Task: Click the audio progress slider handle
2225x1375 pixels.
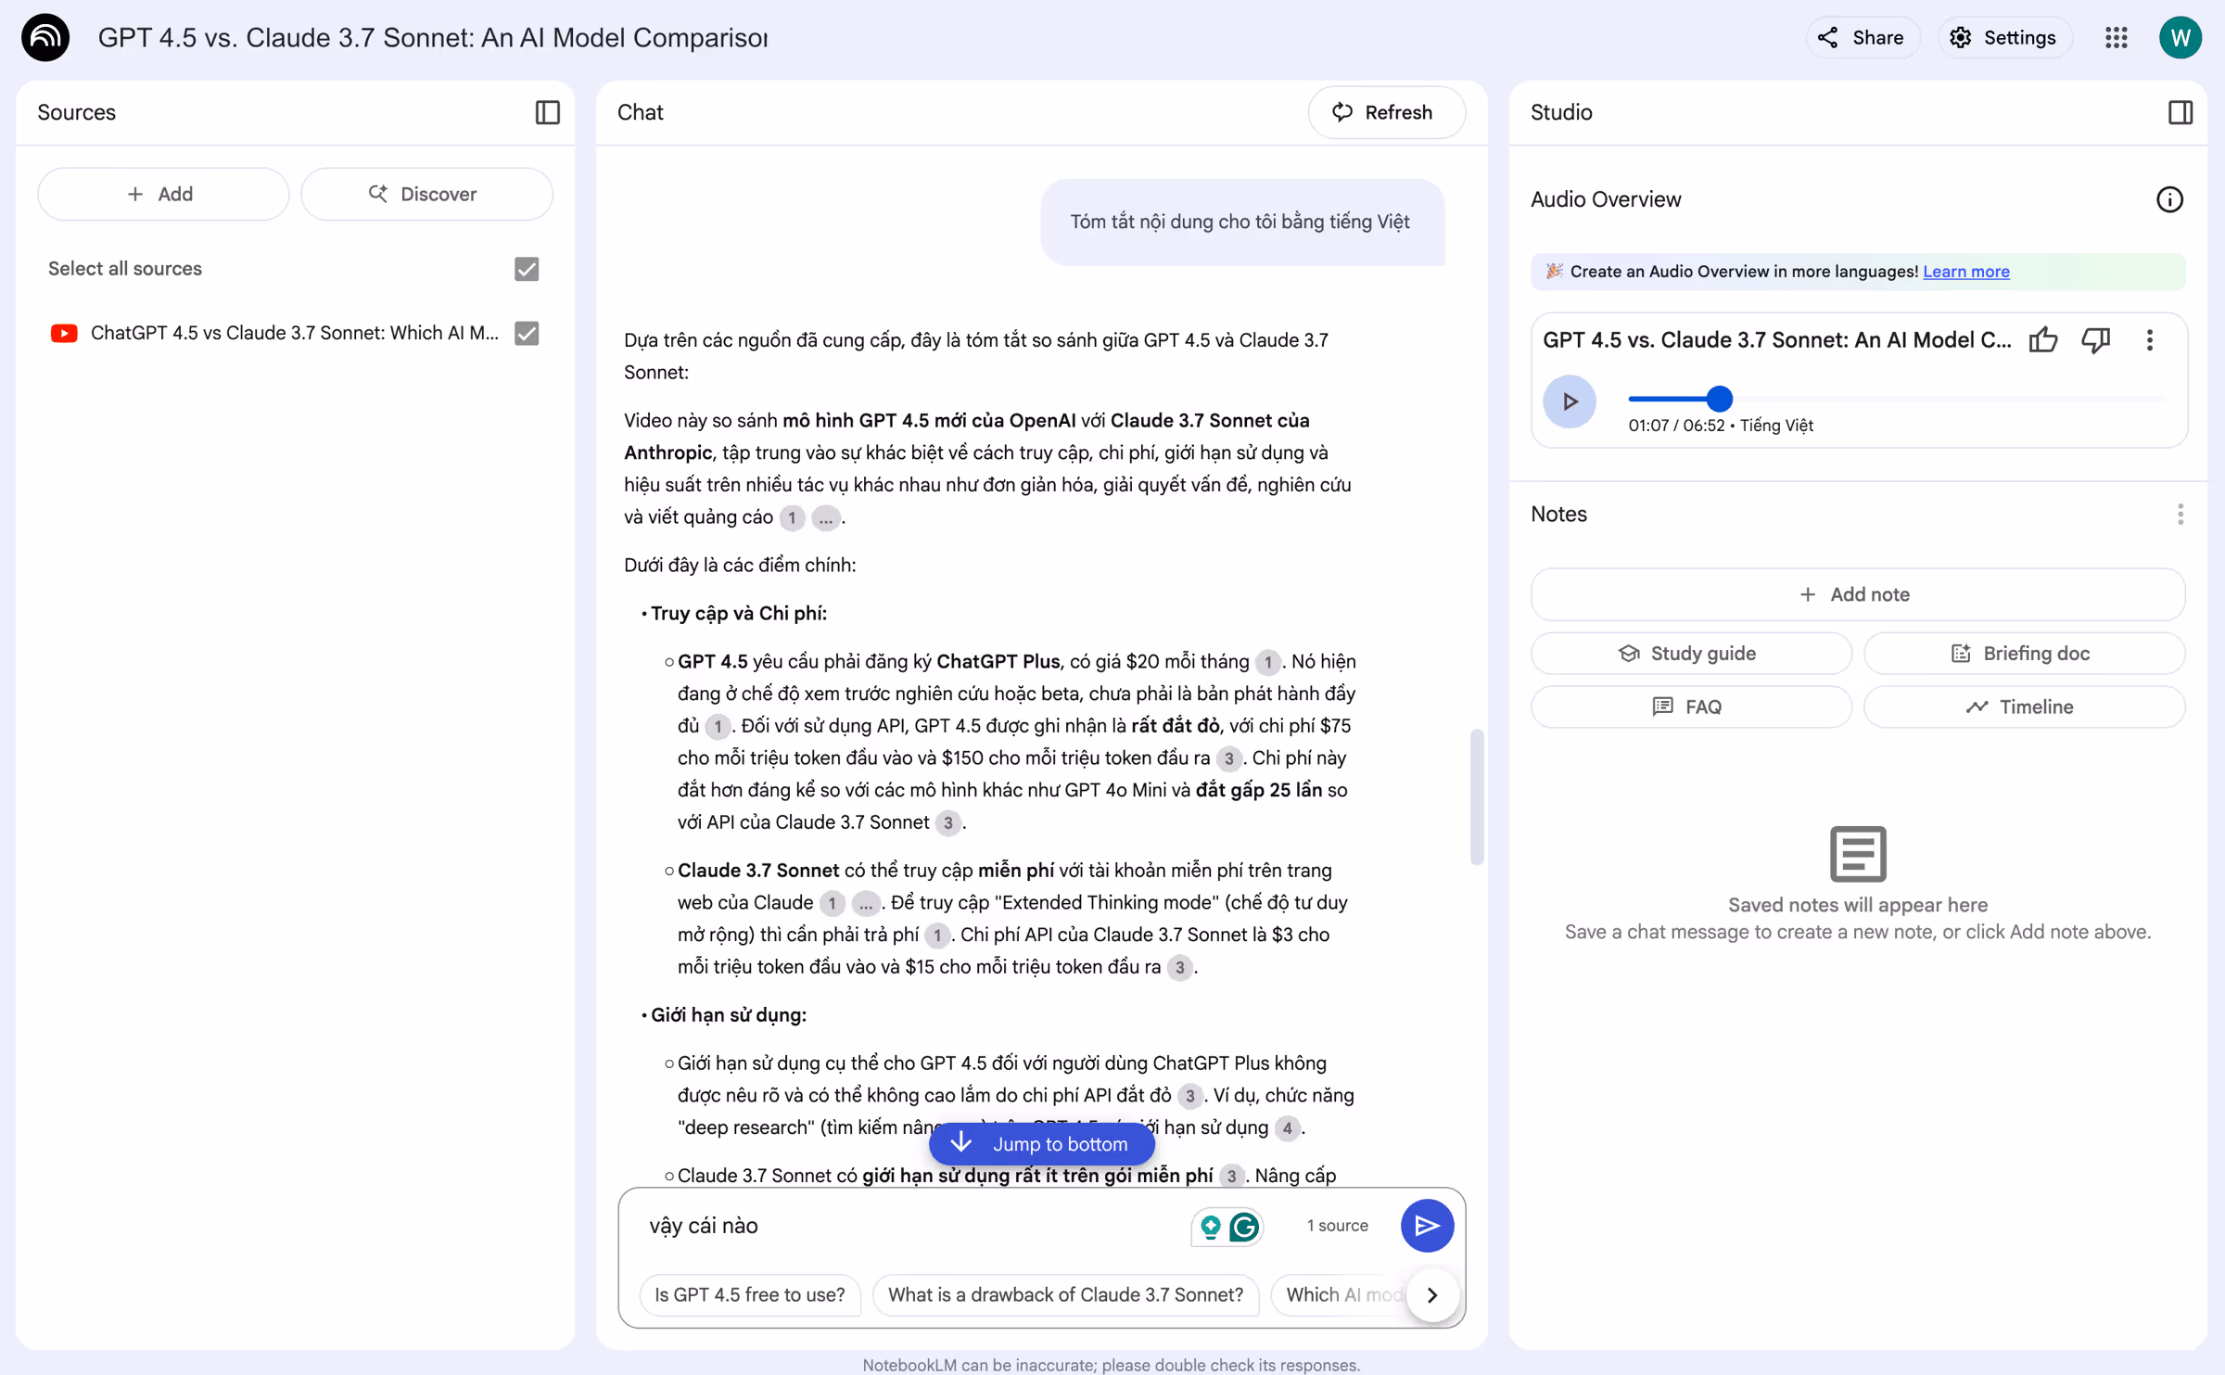Action: (x=1719, y=399)
